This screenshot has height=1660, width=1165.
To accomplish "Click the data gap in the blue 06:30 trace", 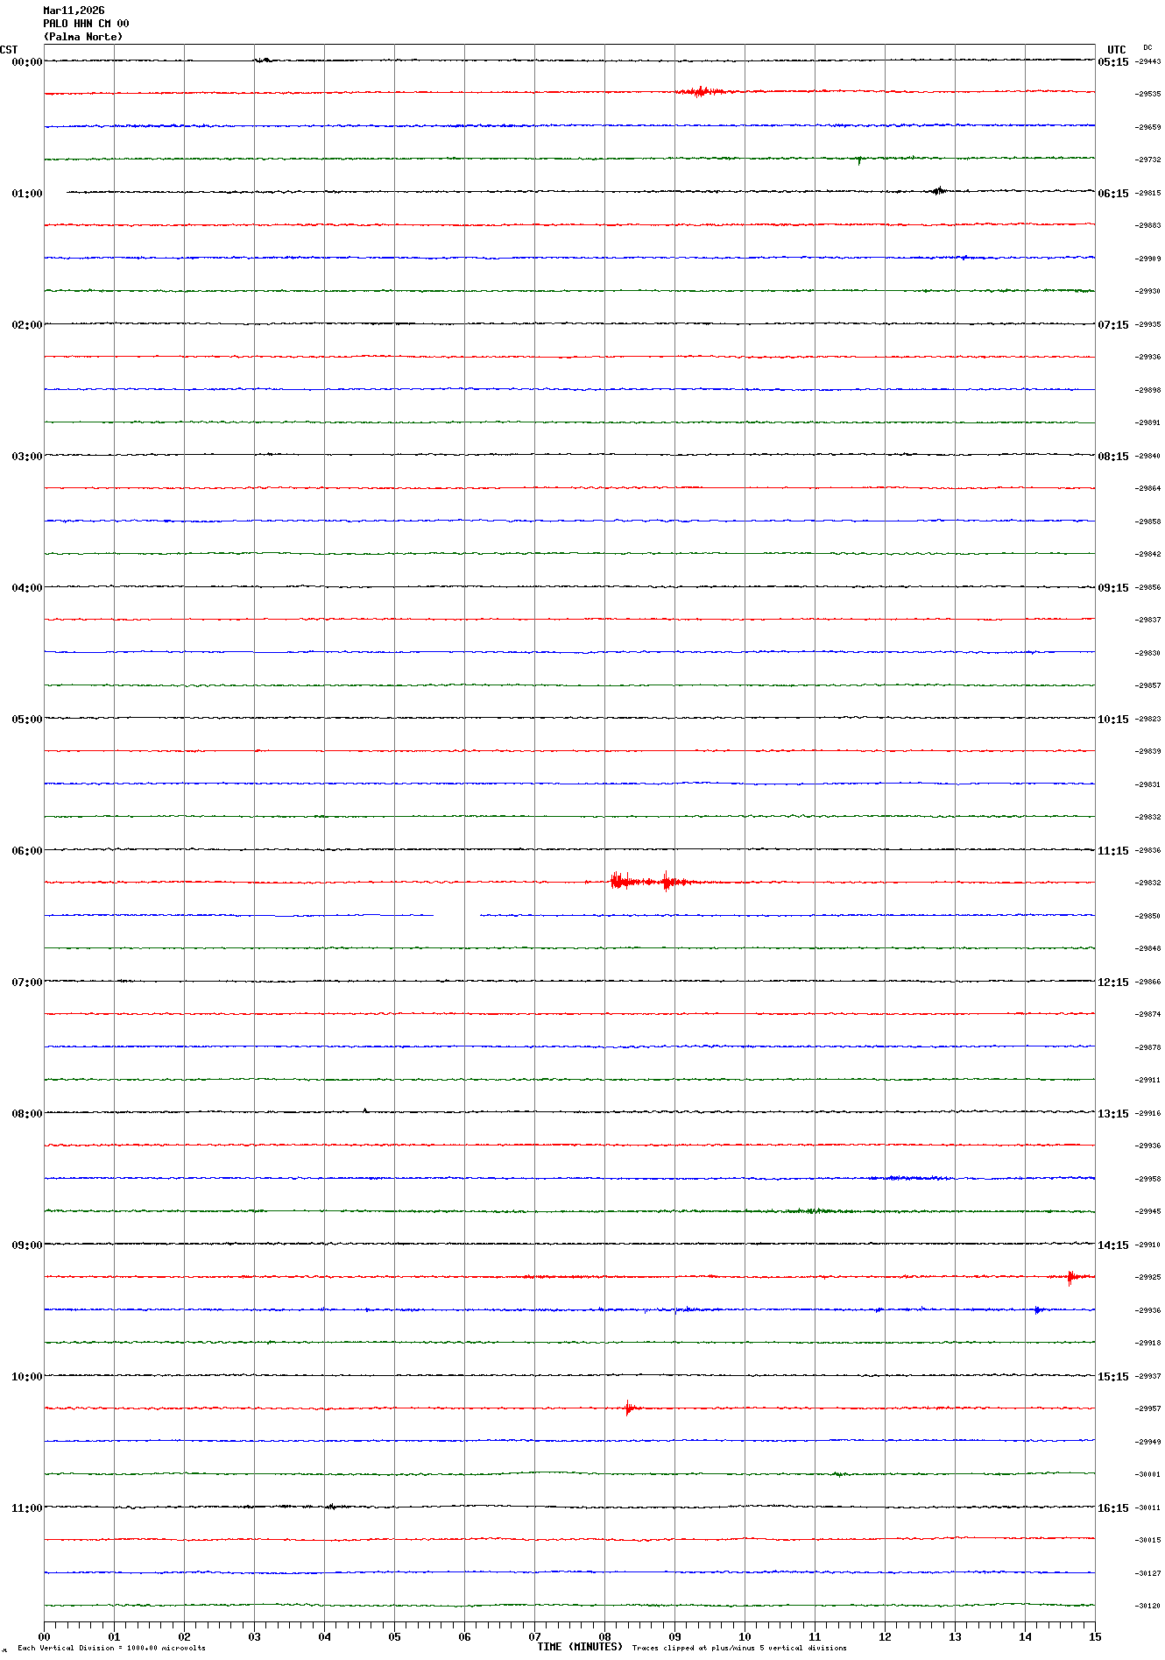I will (x=456, y=915).
